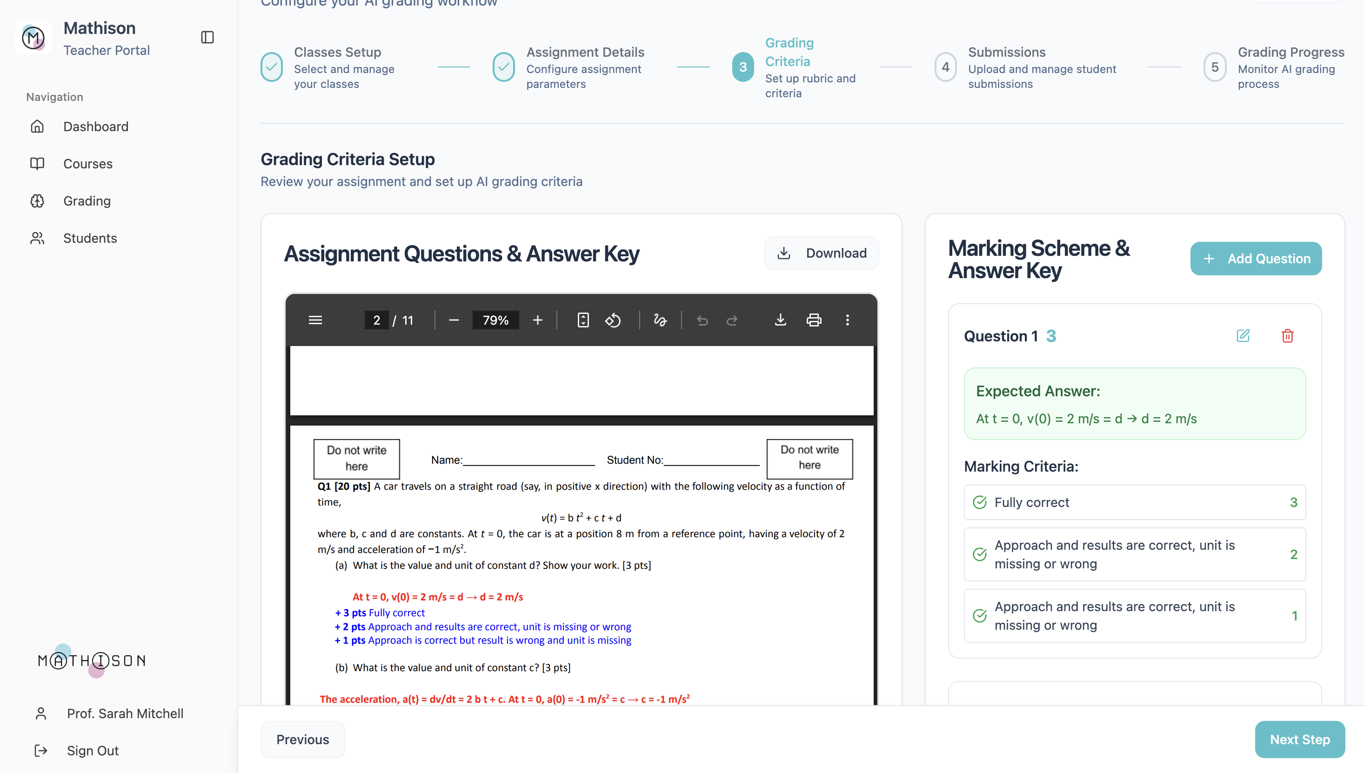This screenshot has width=1364, height=773.
Task: Rotate the PDF page counterclockwise
Action: coord(613,320)
